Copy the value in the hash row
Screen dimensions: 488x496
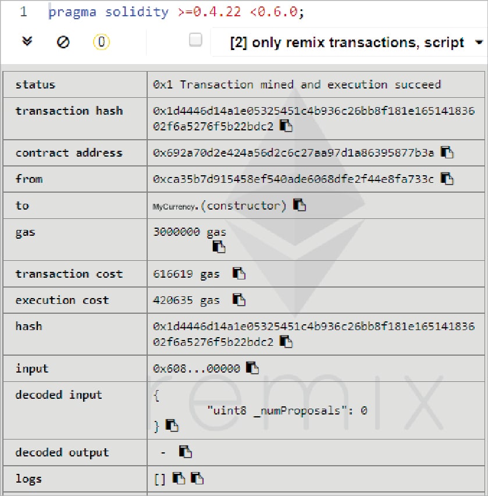286,342
